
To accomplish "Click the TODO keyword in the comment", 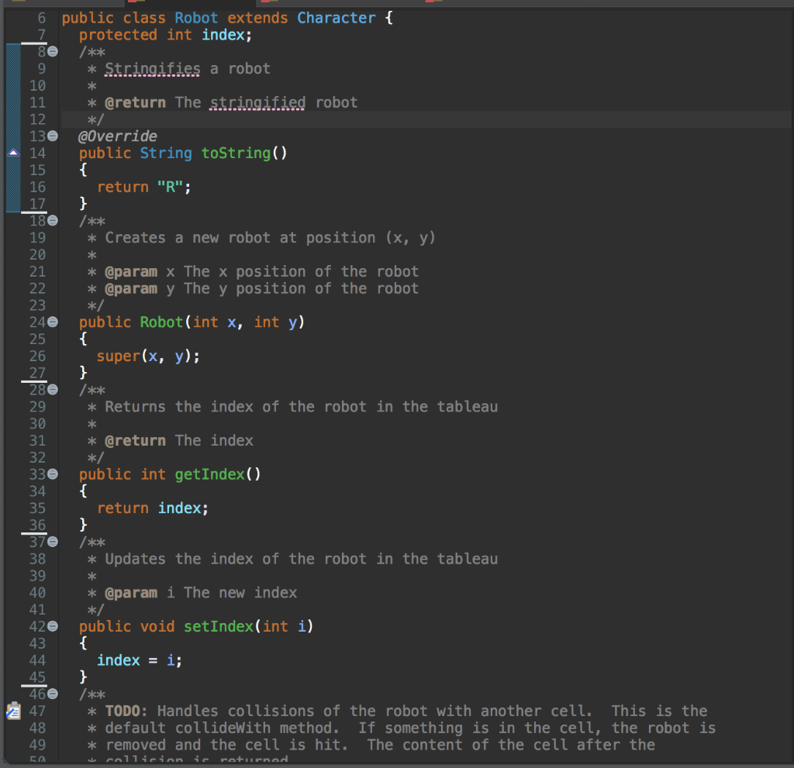I will point(122,711).
